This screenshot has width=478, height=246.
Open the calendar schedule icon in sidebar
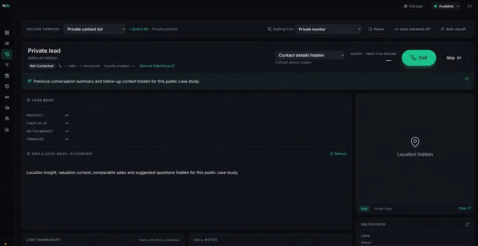[7, 76]
